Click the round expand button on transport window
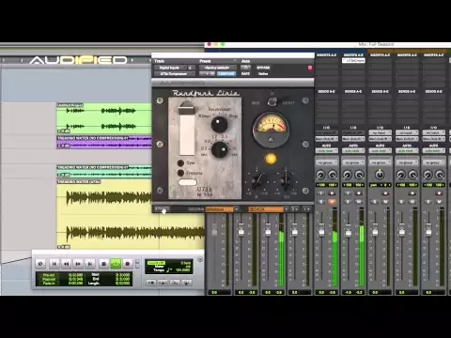Viewport: 451px width, 338px height. [x=200, y=259]
